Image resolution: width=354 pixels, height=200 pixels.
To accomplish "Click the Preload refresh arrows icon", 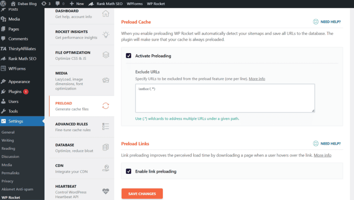I will tap(105, 106).
